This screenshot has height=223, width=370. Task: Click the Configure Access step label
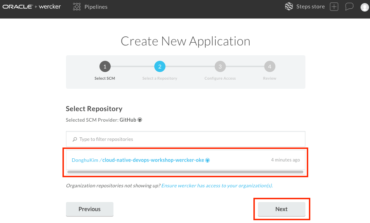click(220, 78)
